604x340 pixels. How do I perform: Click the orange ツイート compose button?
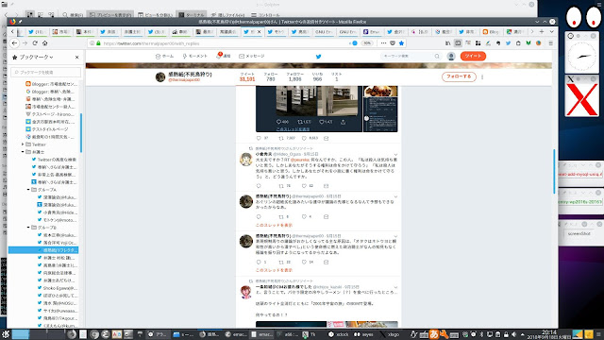tap(473, 57)
